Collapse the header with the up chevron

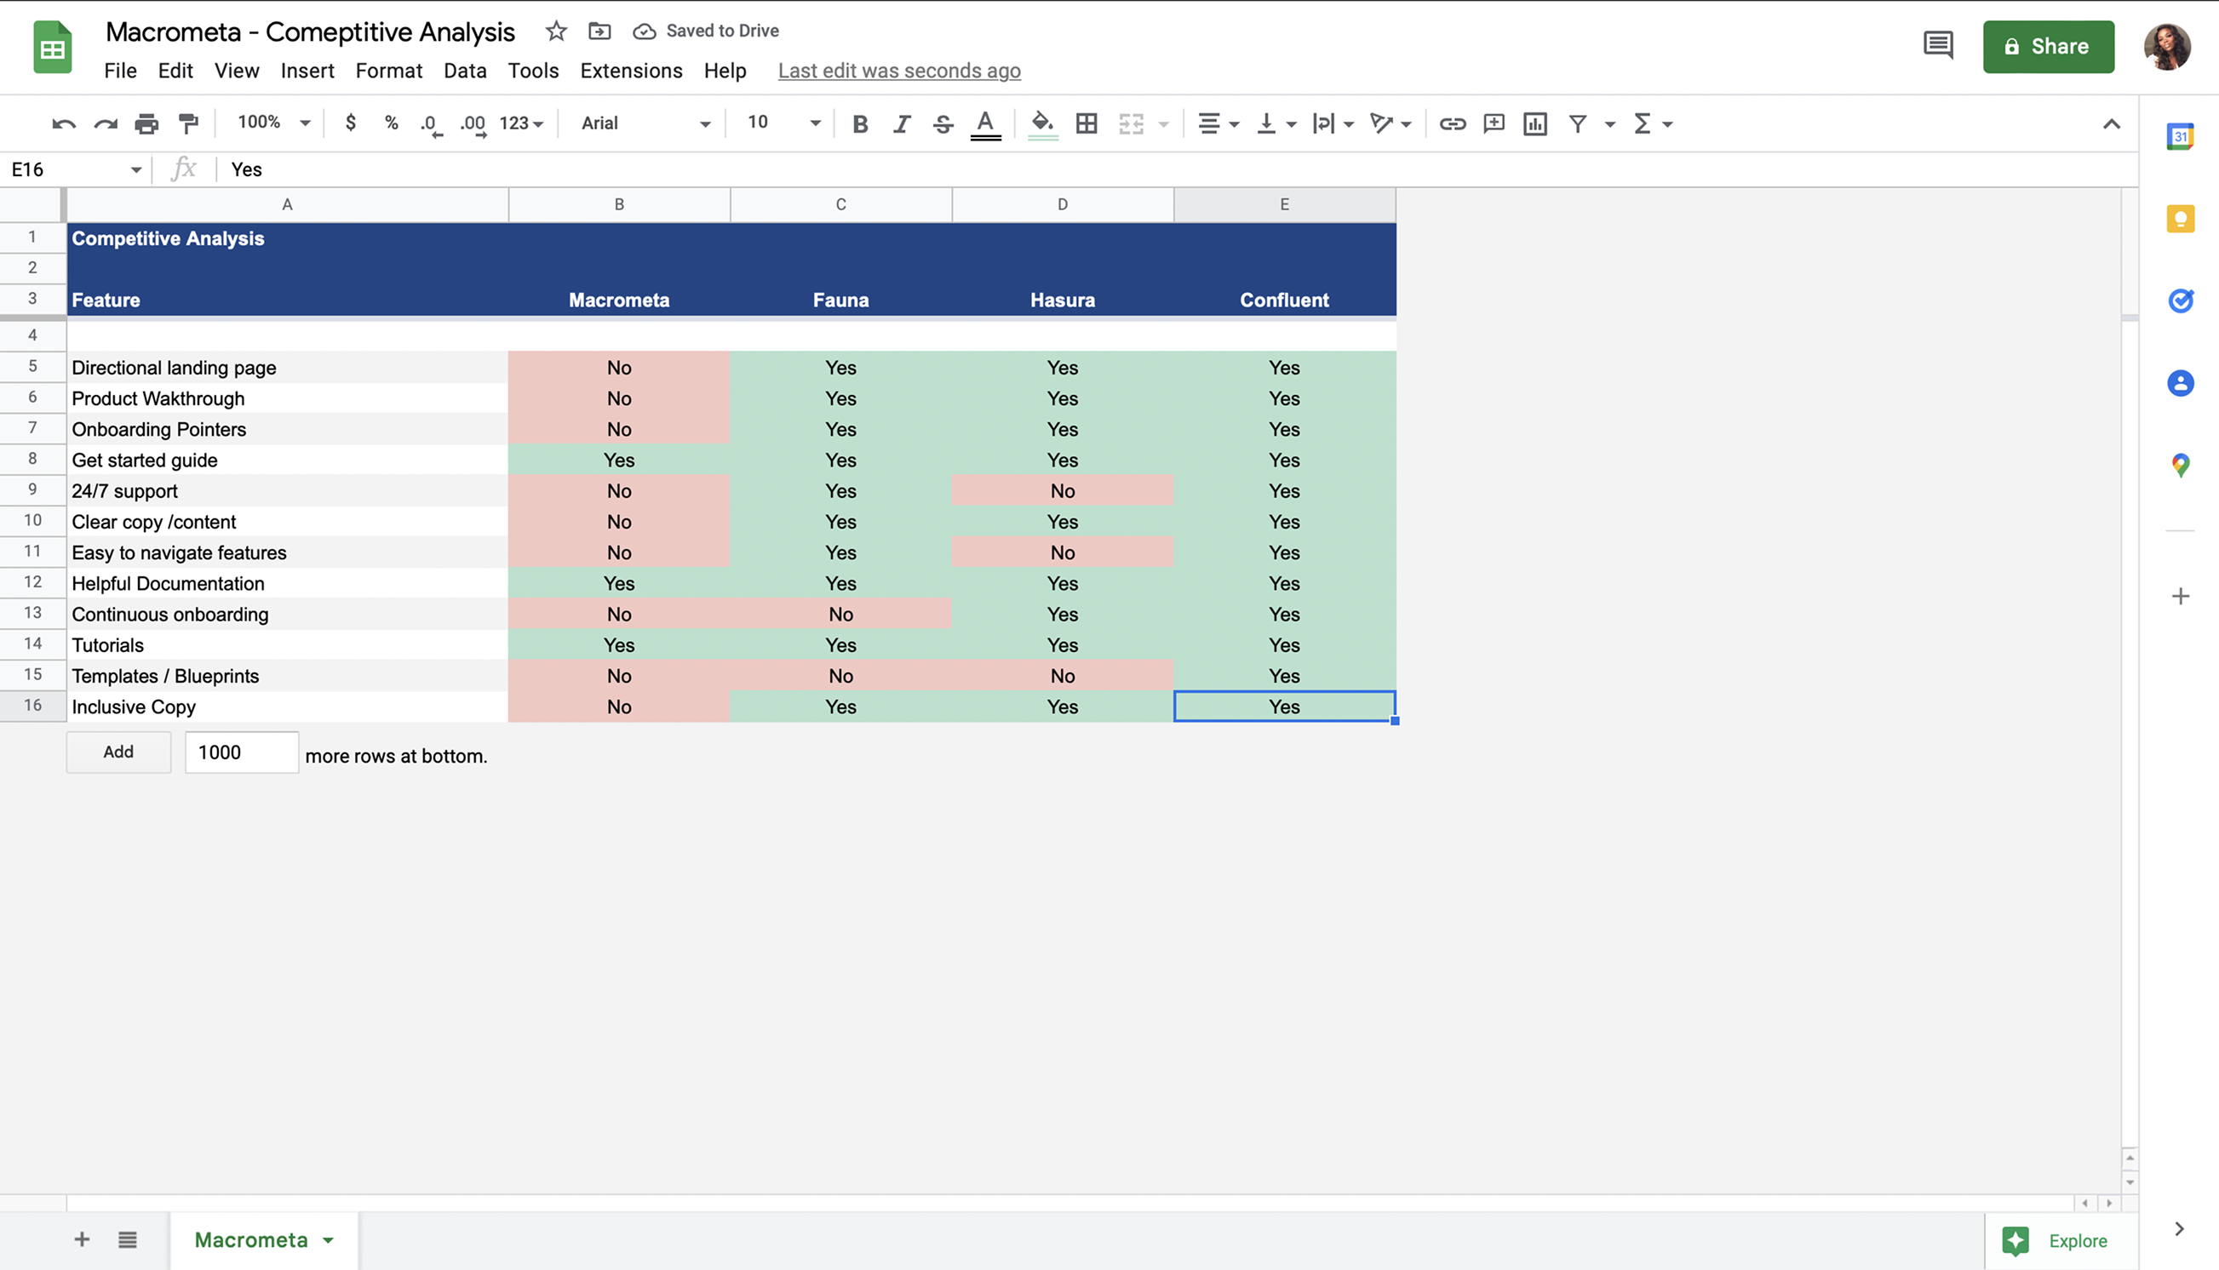point(2111,124)
